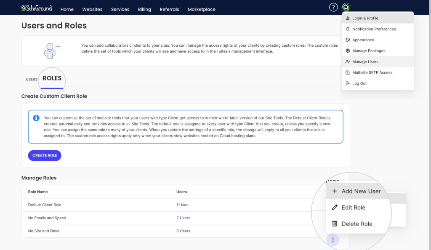The image size is (431, 250).
Task: Click the Default Client Role row name
Action: [45, 205]
